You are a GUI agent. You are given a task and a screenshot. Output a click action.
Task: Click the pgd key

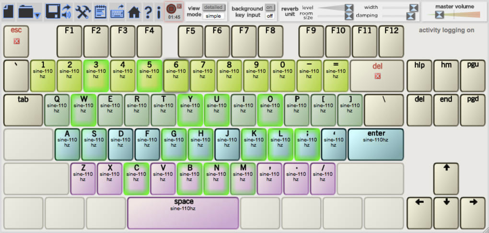point(473,110)
